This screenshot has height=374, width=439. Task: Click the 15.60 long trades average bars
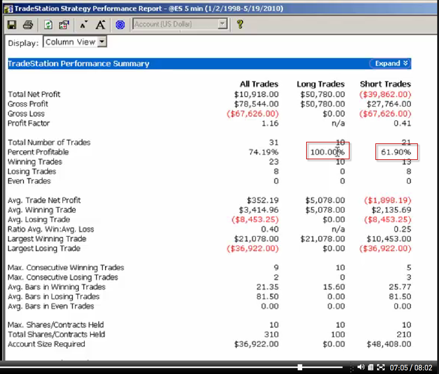[334, 287]
